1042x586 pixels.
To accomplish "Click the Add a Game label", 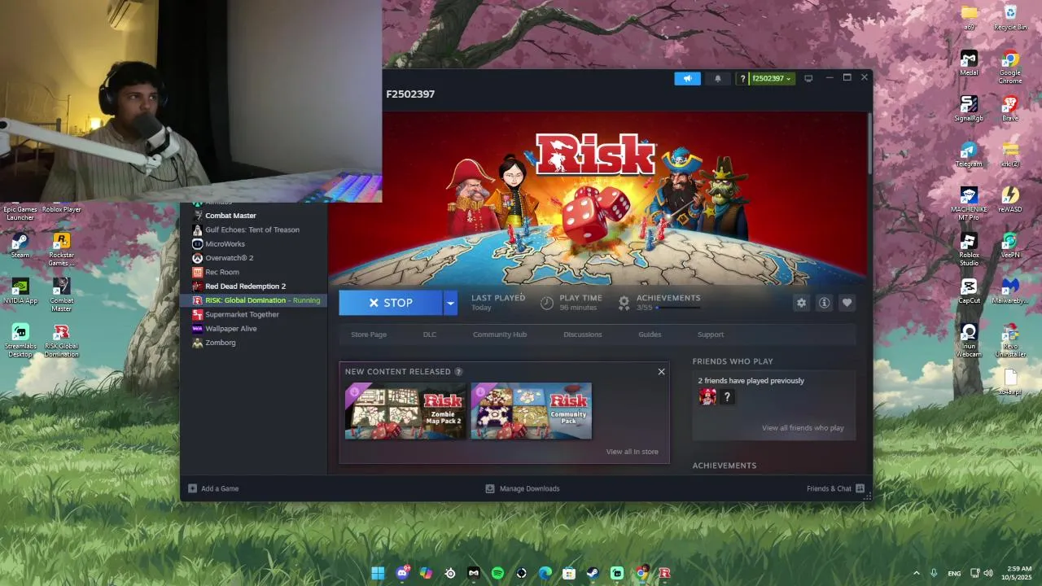I will tap(220, 488).
